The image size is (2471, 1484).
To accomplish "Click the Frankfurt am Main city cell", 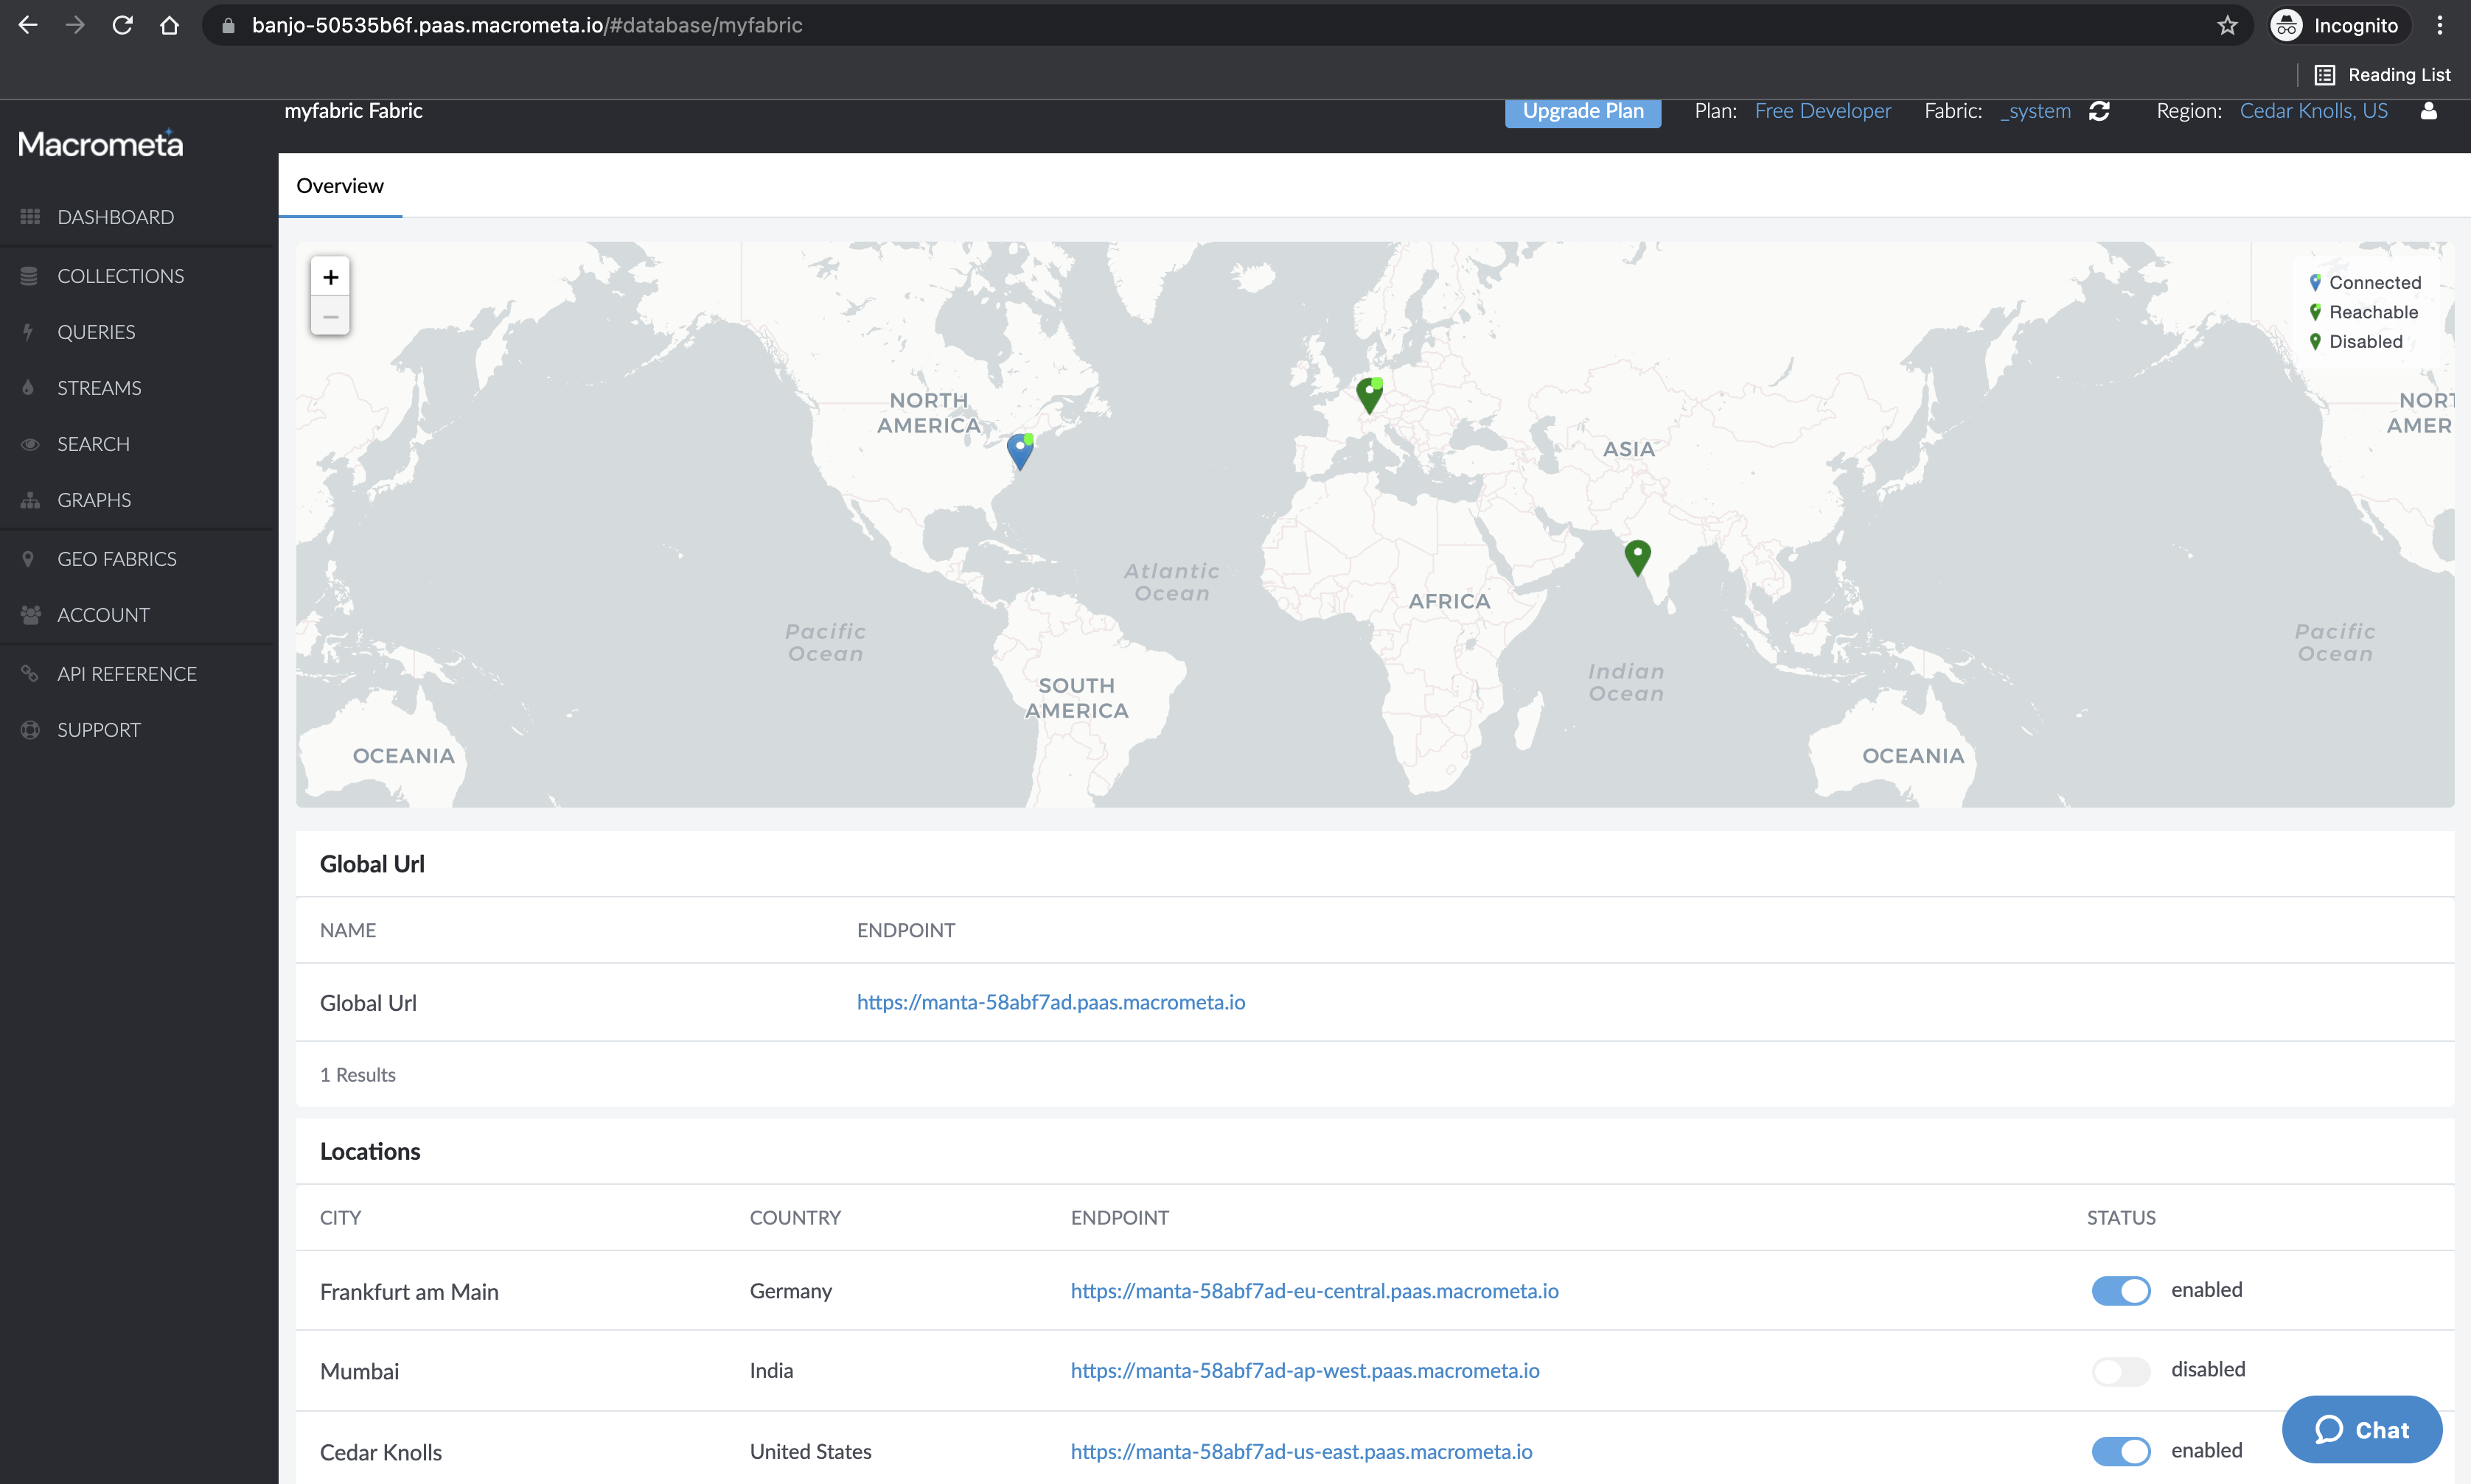I will pyautogui.click(x=409, y=1292).
